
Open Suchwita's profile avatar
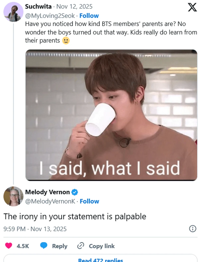click(13, 12)
